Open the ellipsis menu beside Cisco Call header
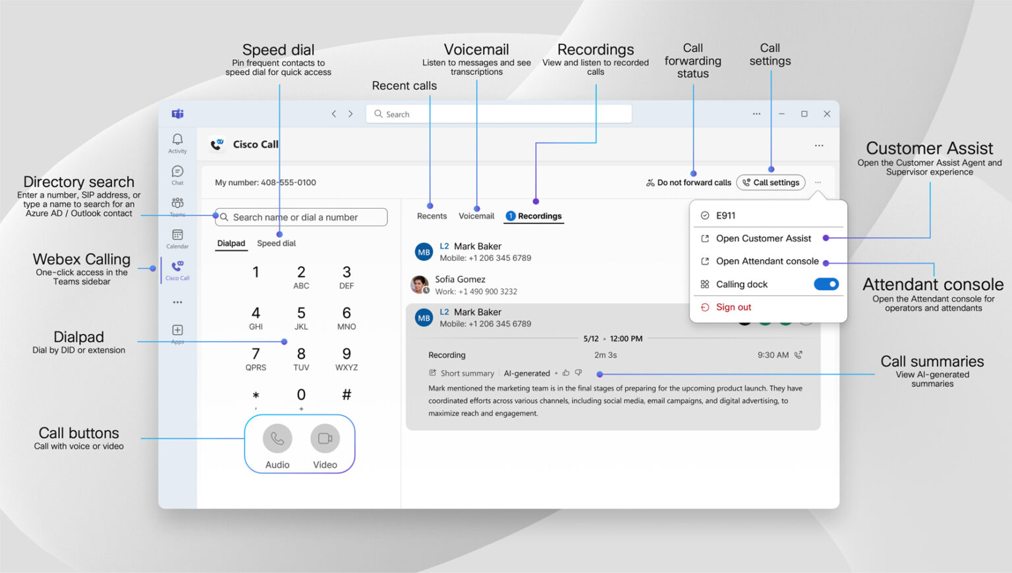Image resolution: width=1012 pixels, height=573 pixels. (x=819, y=145)
